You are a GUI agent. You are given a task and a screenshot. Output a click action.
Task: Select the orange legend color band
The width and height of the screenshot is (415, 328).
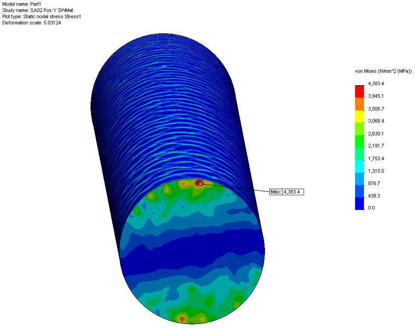(x=360, y=104)
